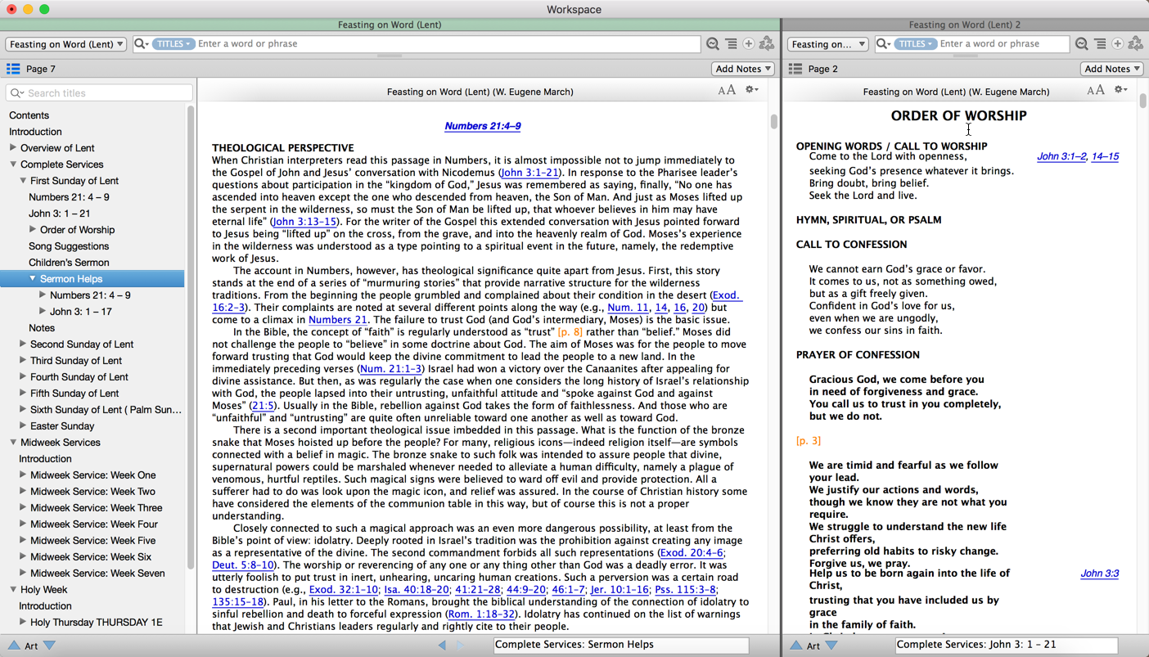Click up arrow beside Art in right pane footer
The image size is (1149, 657).
tap(796, 646)
